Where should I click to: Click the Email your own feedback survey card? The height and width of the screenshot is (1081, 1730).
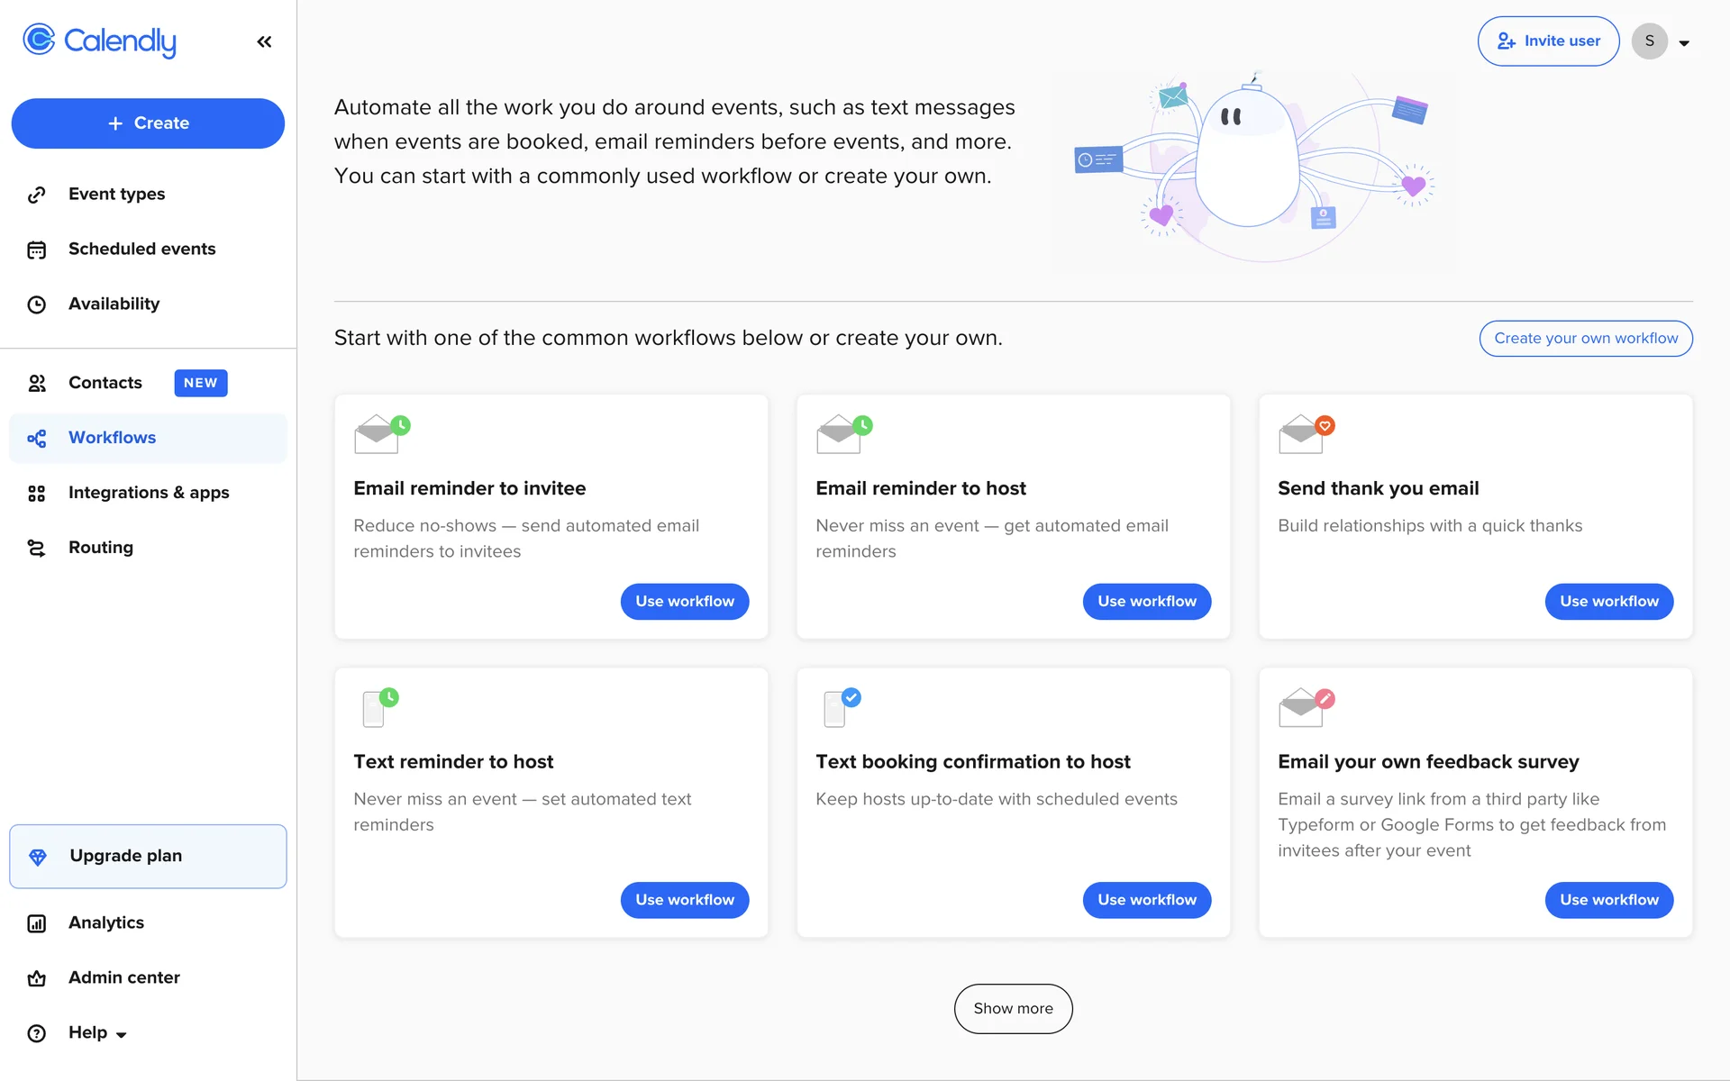click(1428, 762)
